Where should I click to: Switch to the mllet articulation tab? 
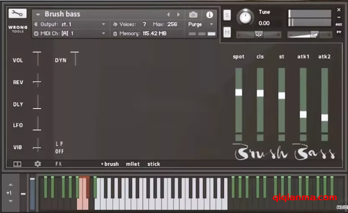tap(132, 164)
